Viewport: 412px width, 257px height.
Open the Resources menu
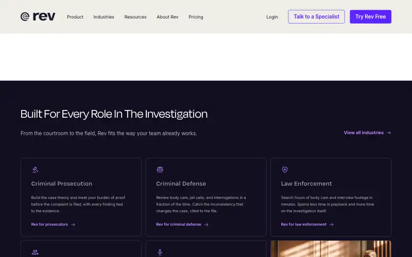[x=135, y=17]
